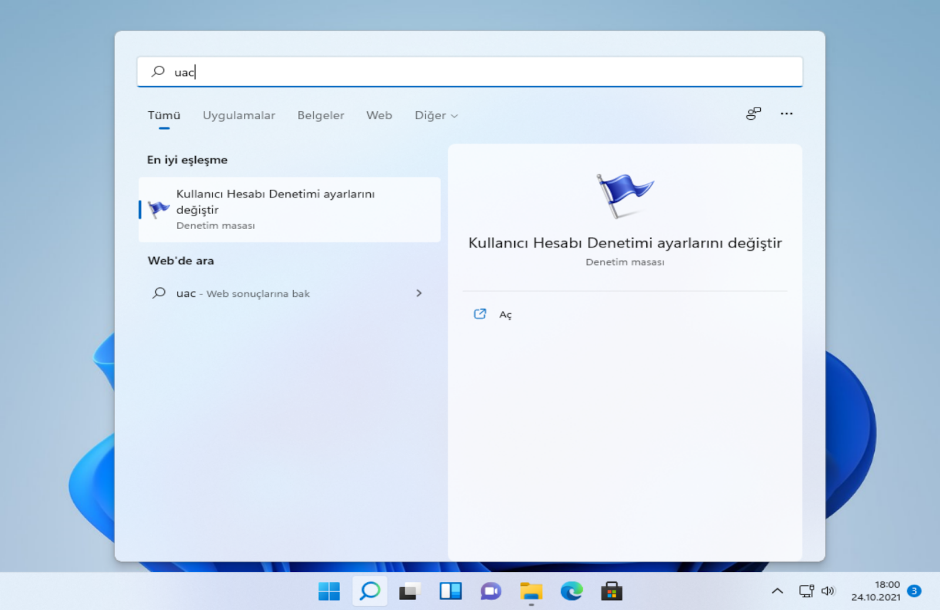This screenshot has width=940, height=610.
Task: Click the Aç action
Action: pos(505,315)
